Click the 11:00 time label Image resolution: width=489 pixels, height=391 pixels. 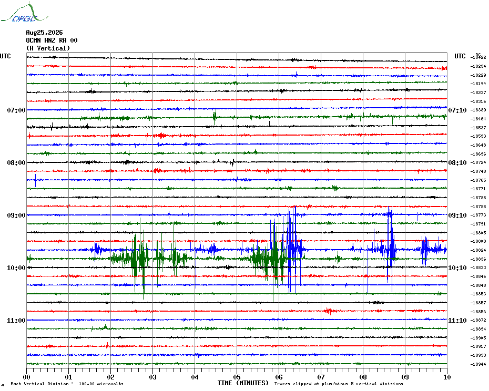16,321
